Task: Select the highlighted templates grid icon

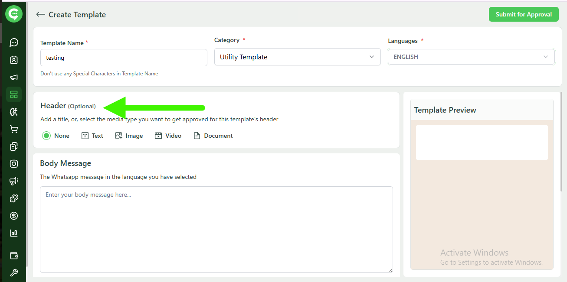Action: click(14, 94)
